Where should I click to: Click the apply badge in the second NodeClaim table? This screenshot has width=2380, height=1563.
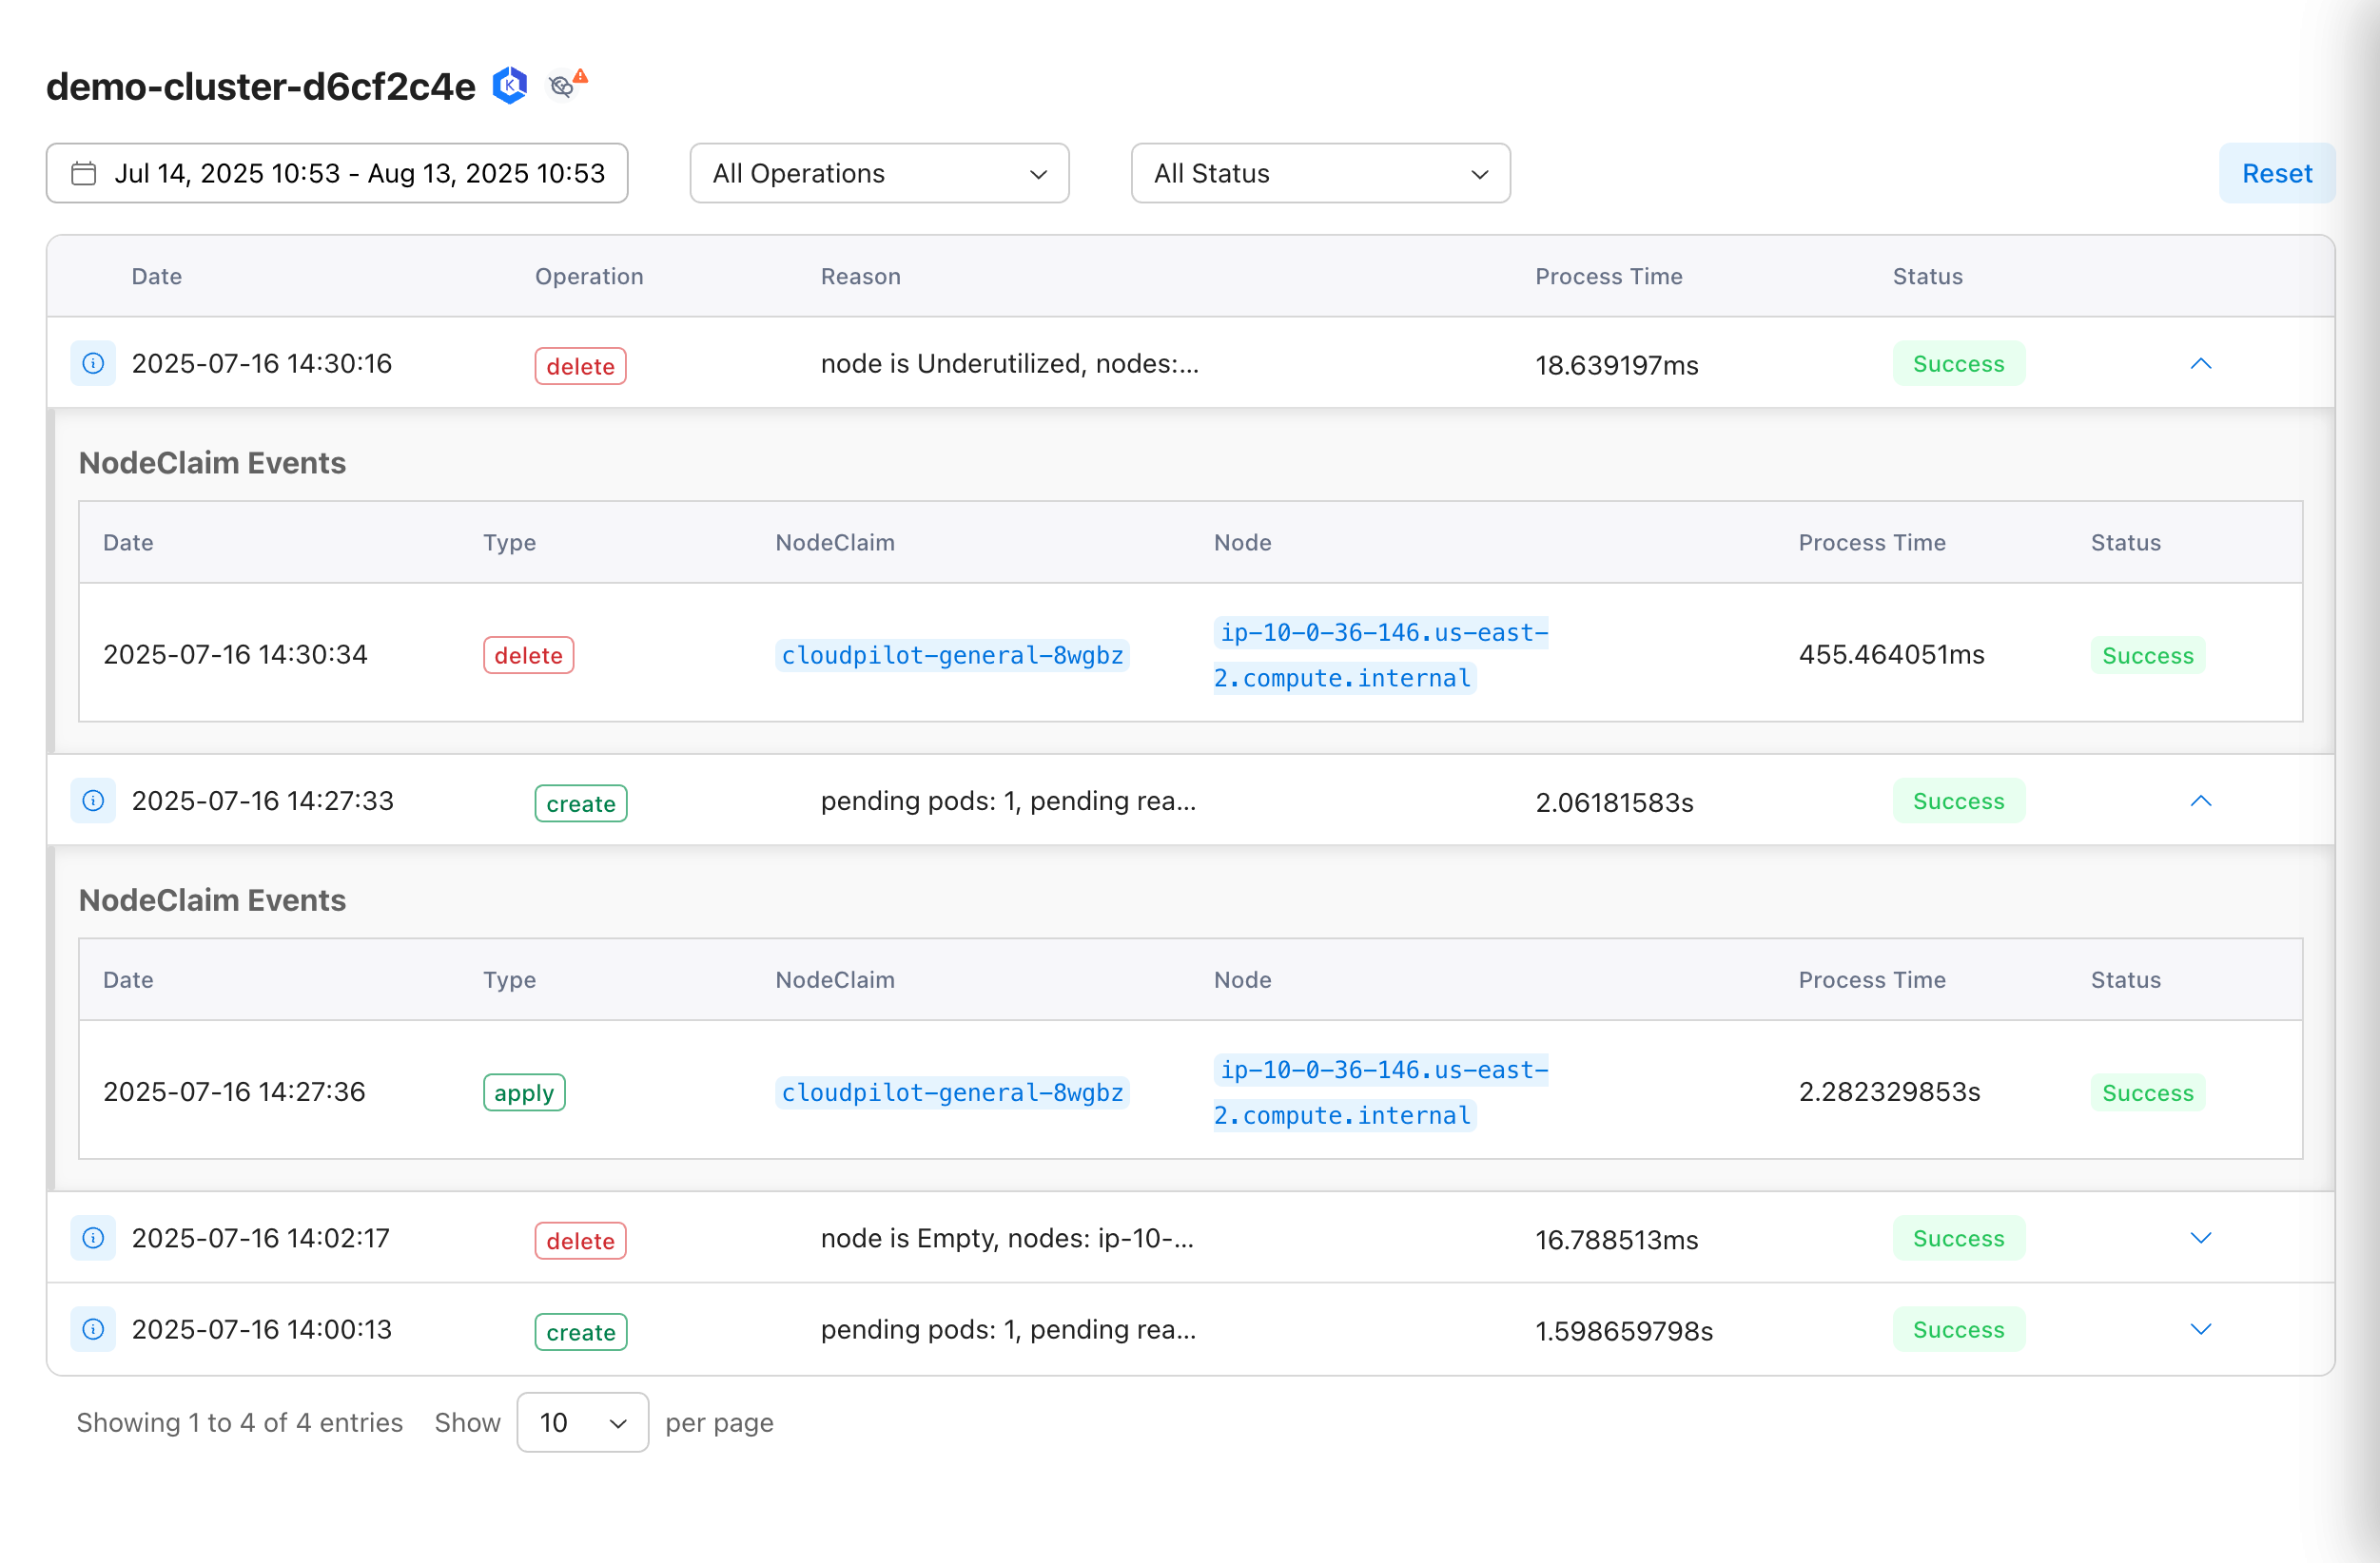pos(523,1092)
